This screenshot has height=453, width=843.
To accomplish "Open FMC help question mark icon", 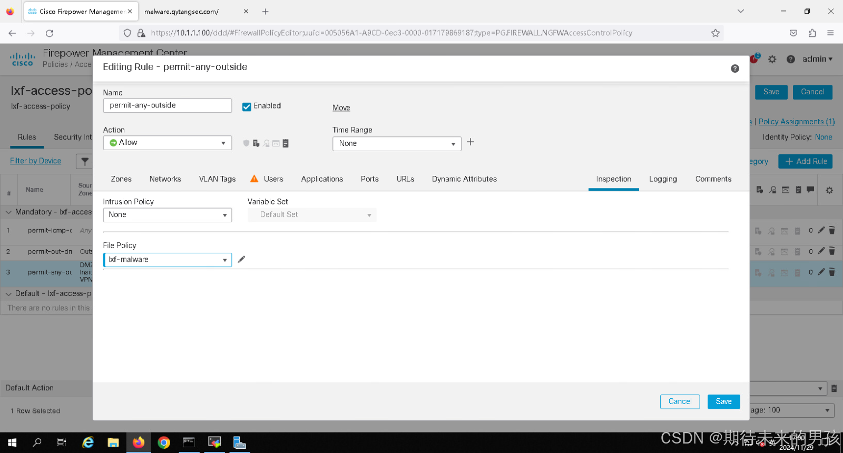I will pos(790,59).
